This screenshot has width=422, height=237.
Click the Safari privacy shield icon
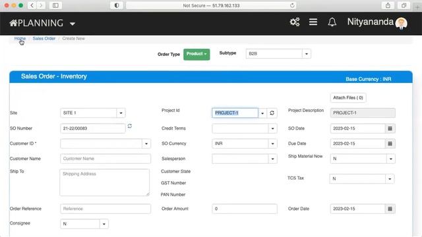pos(117,5)
